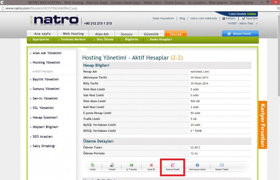The image size is (280, 180).
Task: Click the 50 adet e-mail account limit
Action: [195, 113]
